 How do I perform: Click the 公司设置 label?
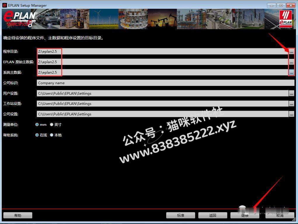click(11, 114)
